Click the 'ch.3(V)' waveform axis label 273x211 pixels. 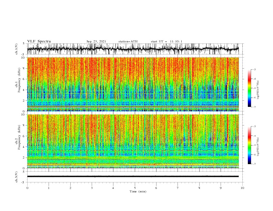(x=17, y=177)
